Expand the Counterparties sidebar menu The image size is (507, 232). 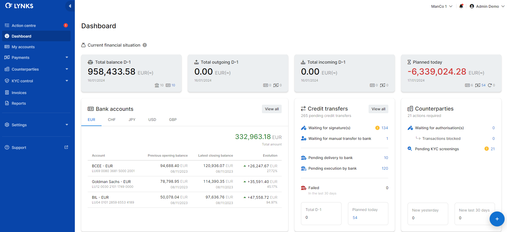67,69
